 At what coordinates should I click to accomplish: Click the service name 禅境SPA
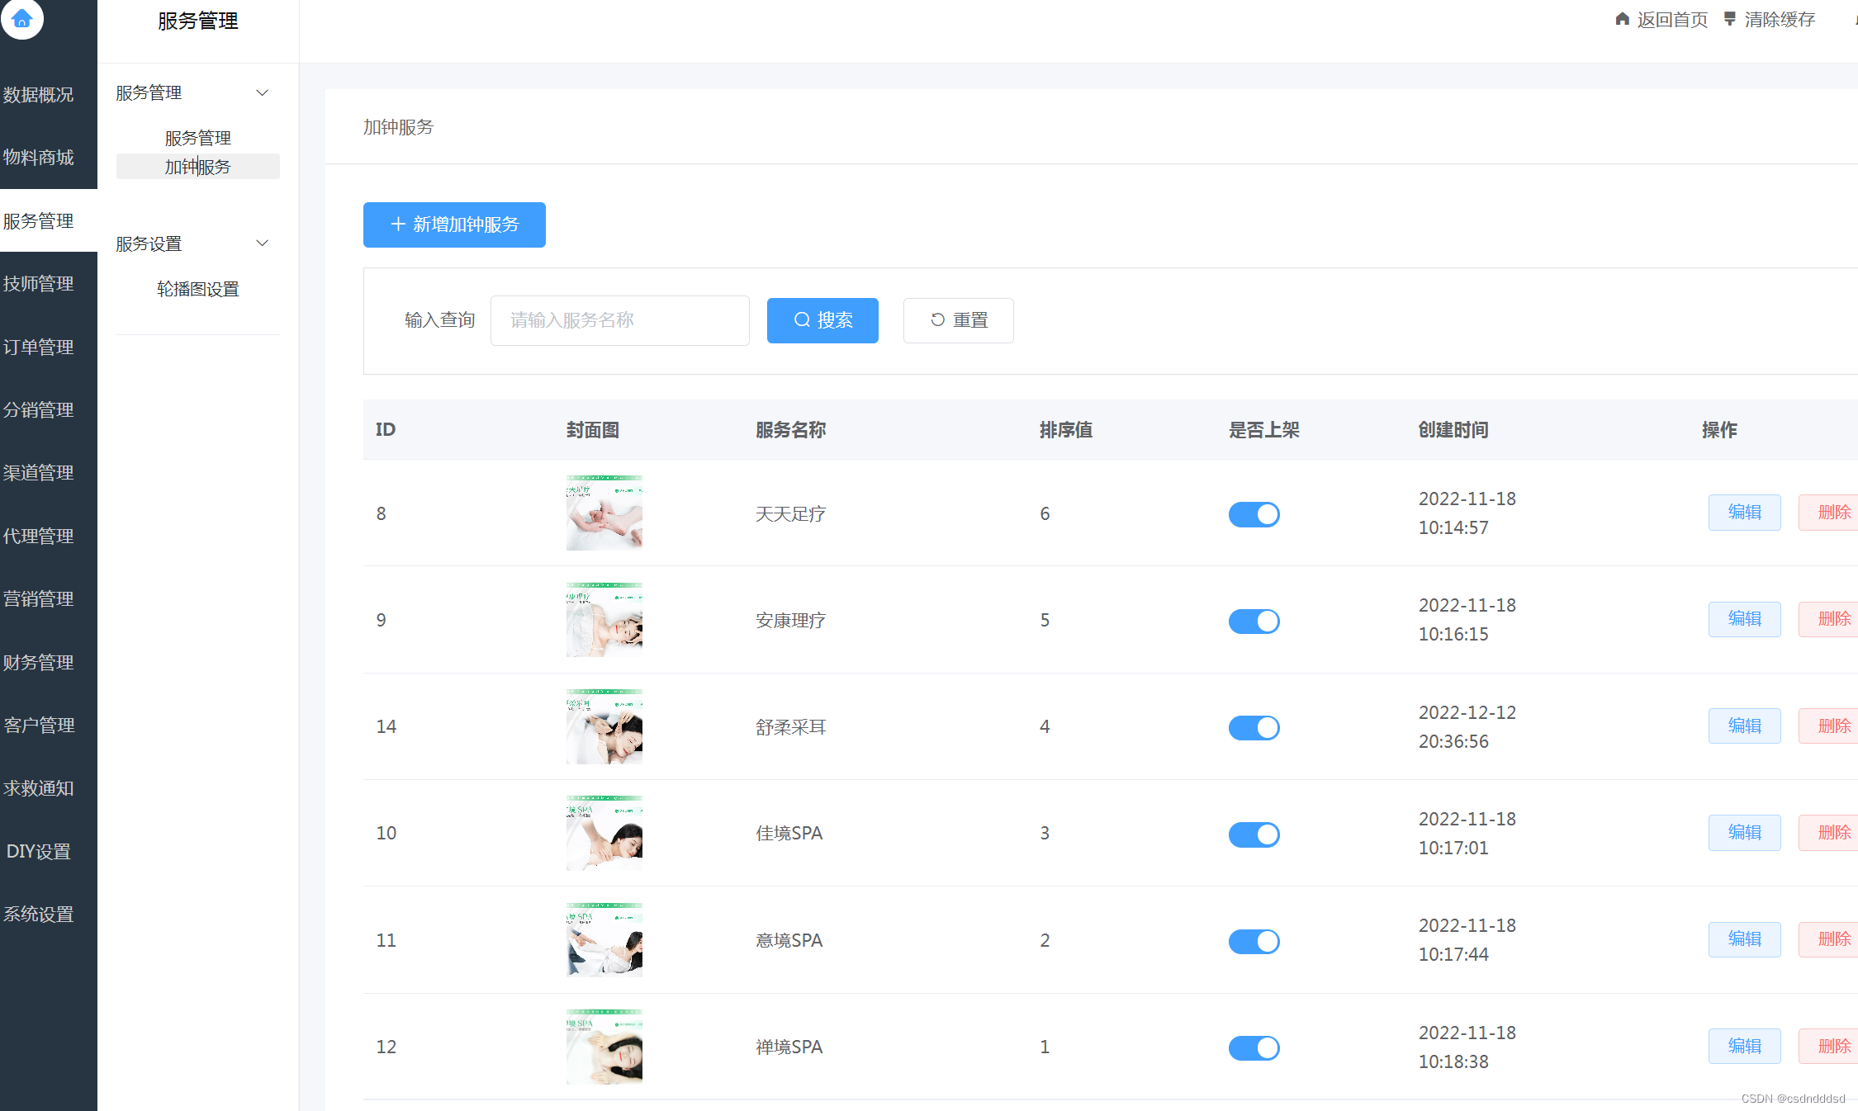tap(789, 1047)
